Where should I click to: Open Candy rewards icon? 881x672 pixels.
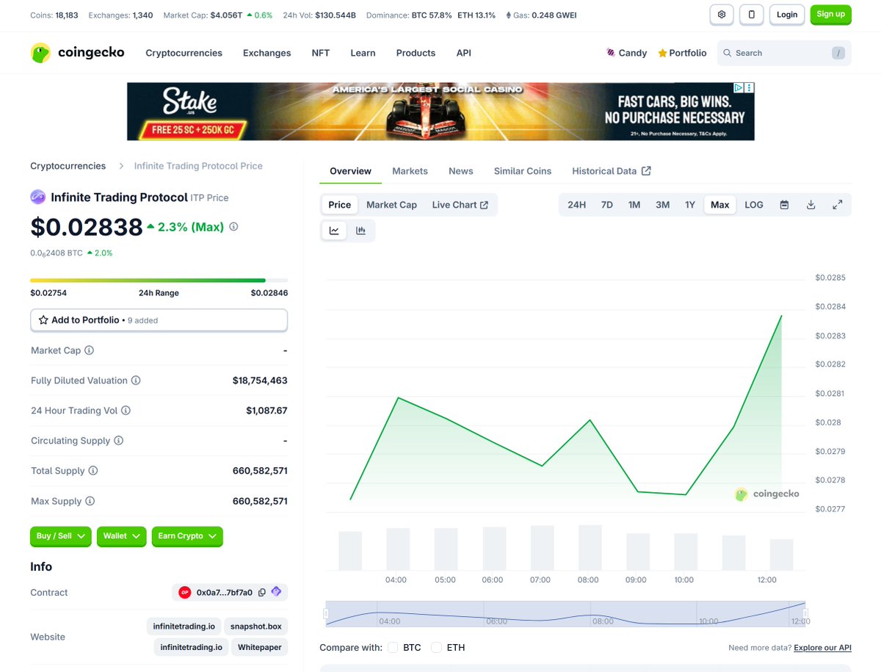click(x=611, y=53)
